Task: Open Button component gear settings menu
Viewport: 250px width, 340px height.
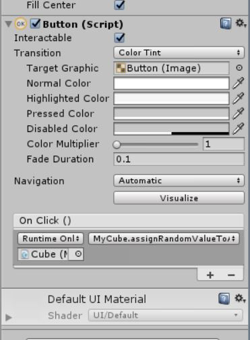Action: (241, 23)
